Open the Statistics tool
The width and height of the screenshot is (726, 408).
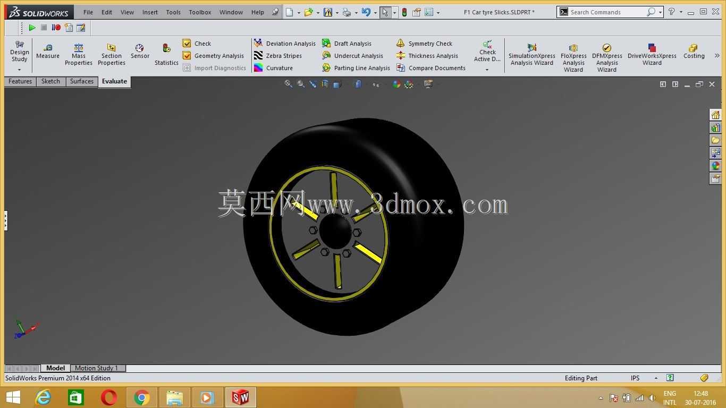click(x=166, y=55)
